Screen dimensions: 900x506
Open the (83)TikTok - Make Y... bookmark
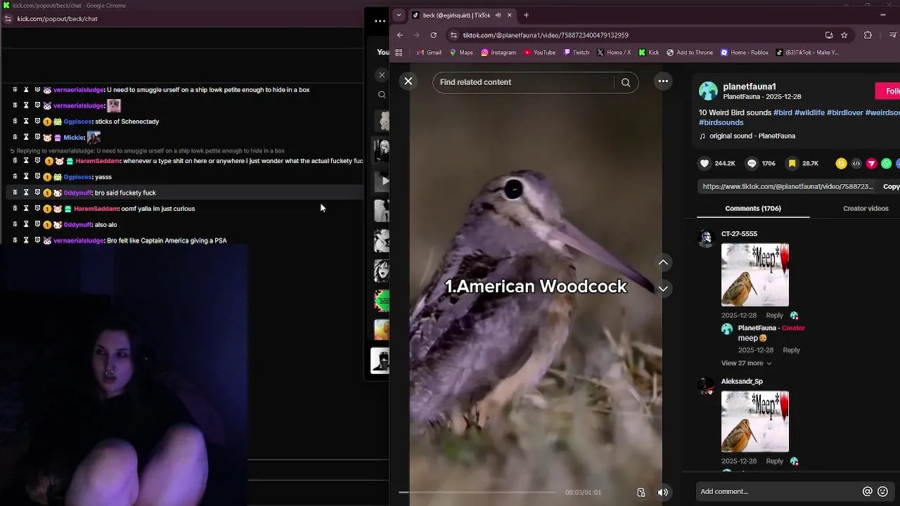pos(807,52)
